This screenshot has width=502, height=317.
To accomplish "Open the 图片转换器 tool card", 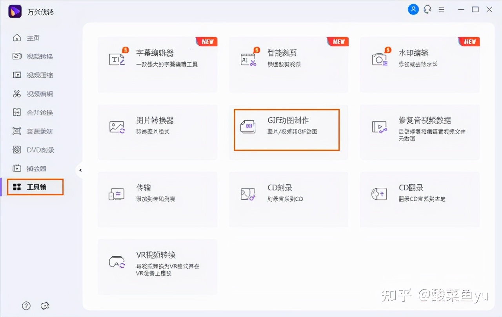I will click(157, 132).
